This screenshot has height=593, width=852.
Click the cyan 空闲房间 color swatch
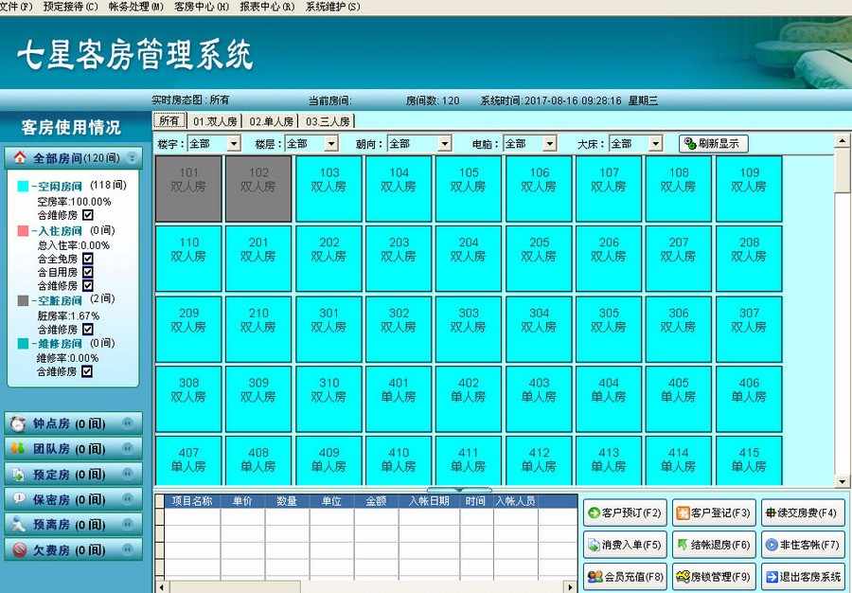[x=23, y=187]
